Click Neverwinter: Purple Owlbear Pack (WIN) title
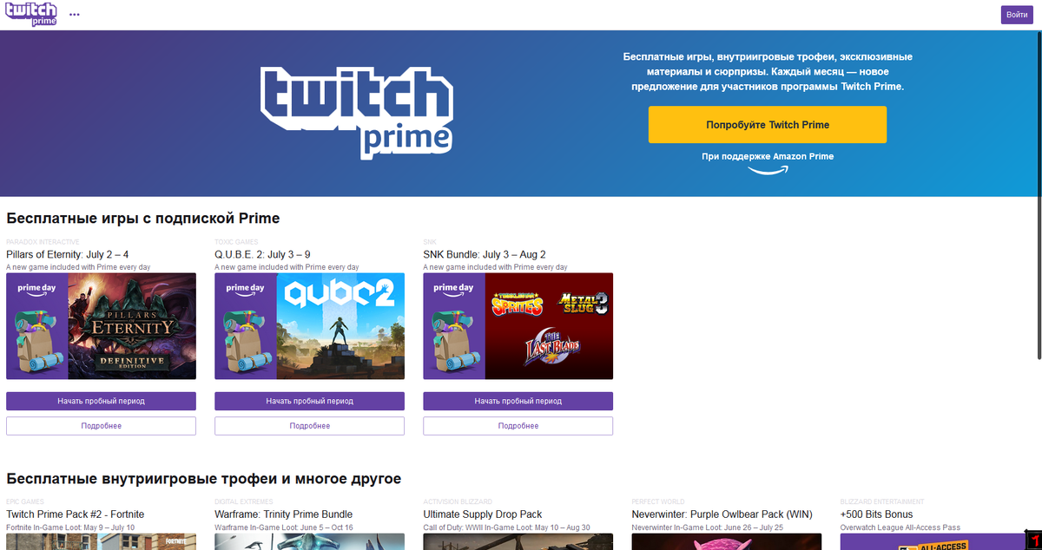 point(722,514)
